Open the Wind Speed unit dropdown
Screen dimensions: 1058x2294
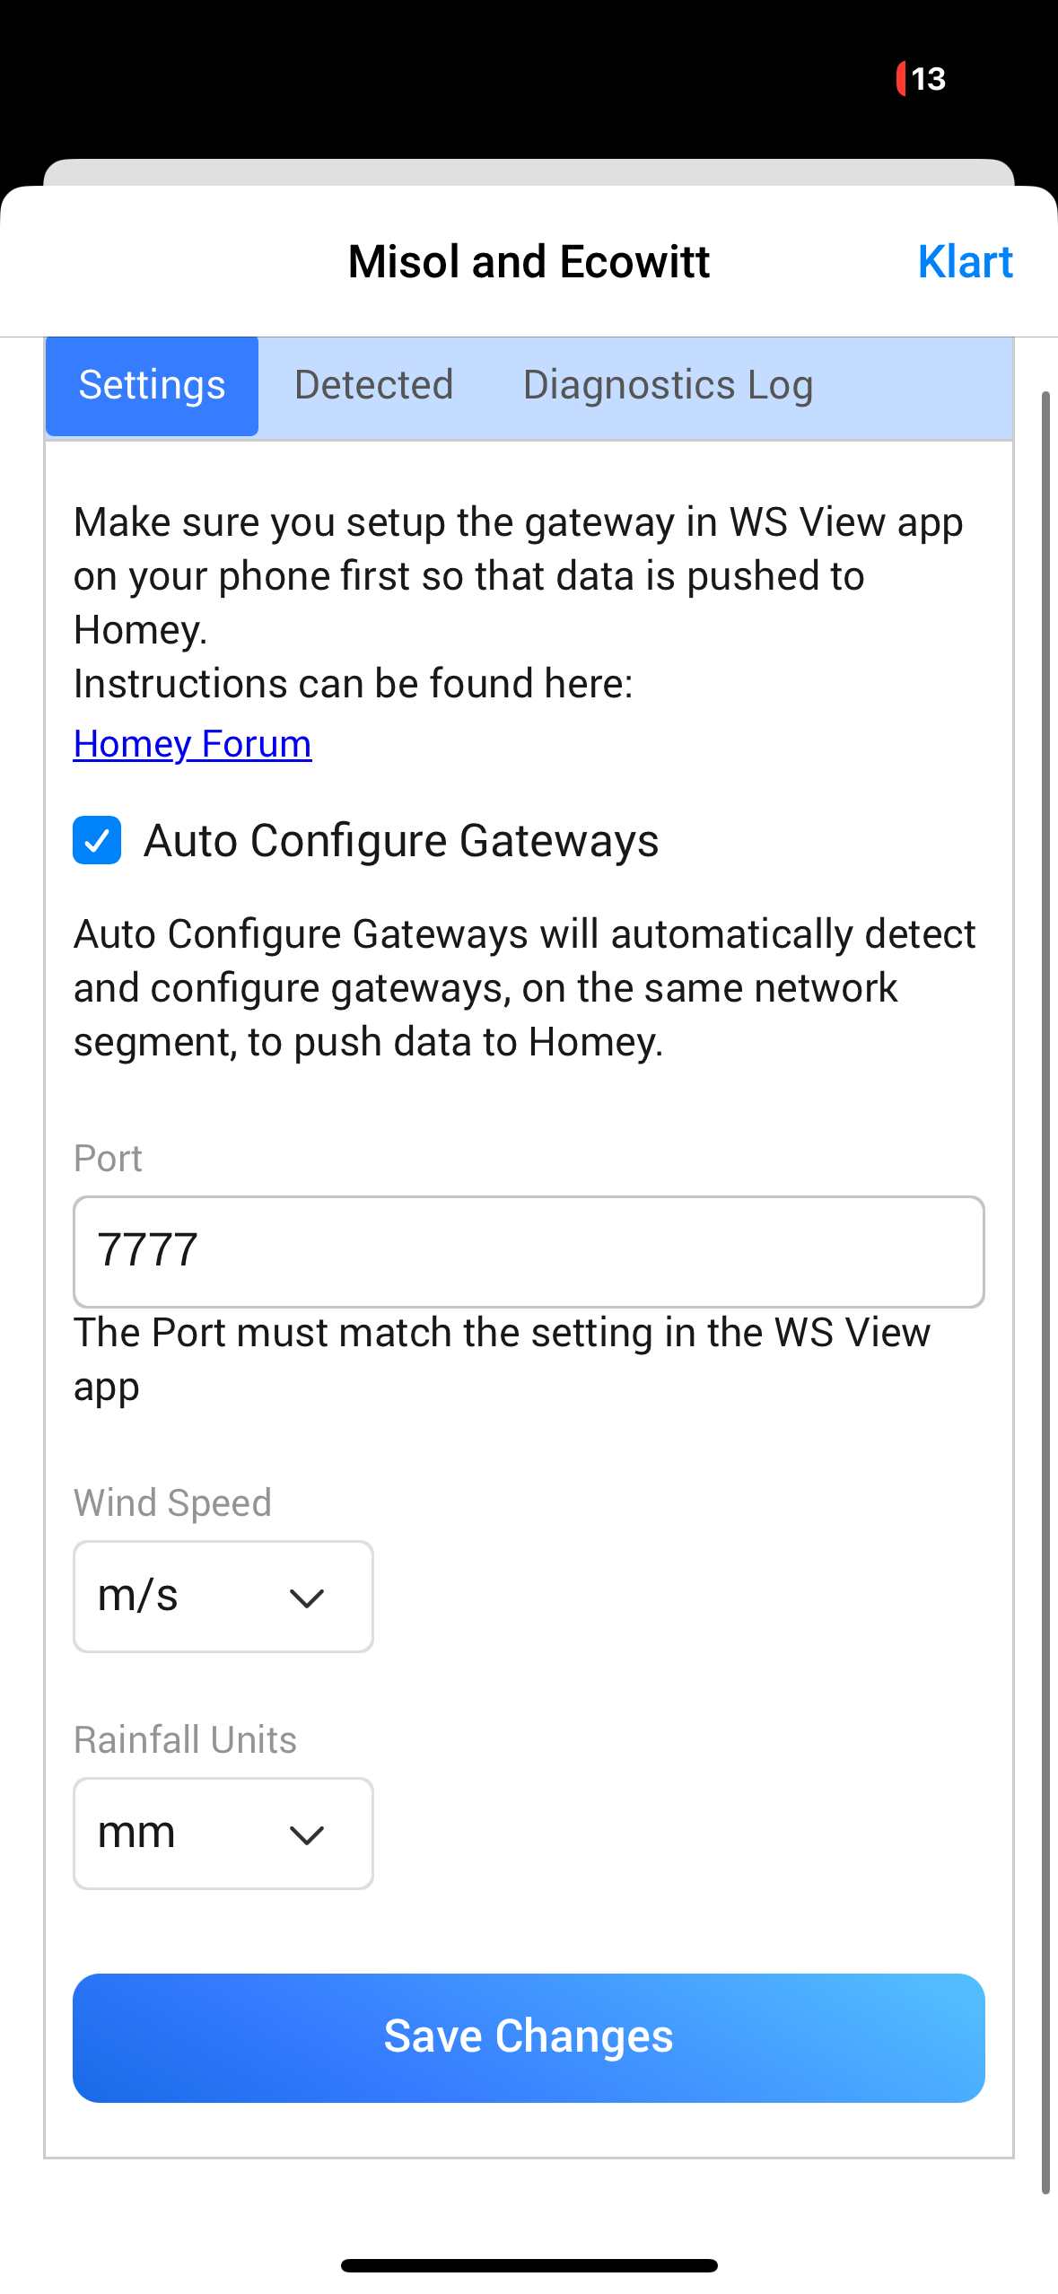(223, 1597)
